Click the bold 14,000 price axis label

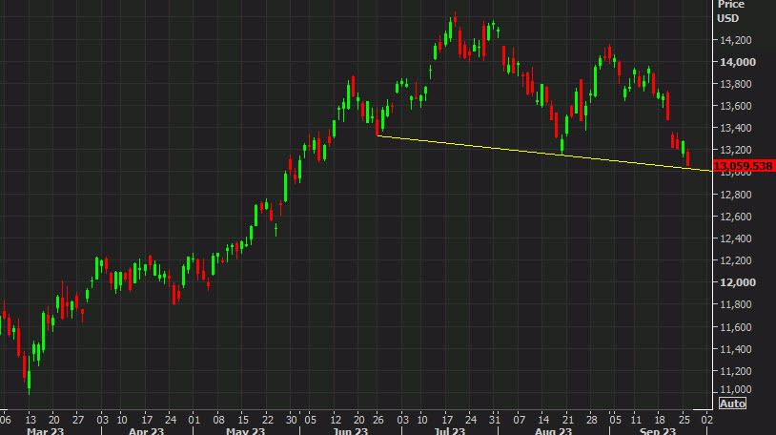tap(738, 62)
